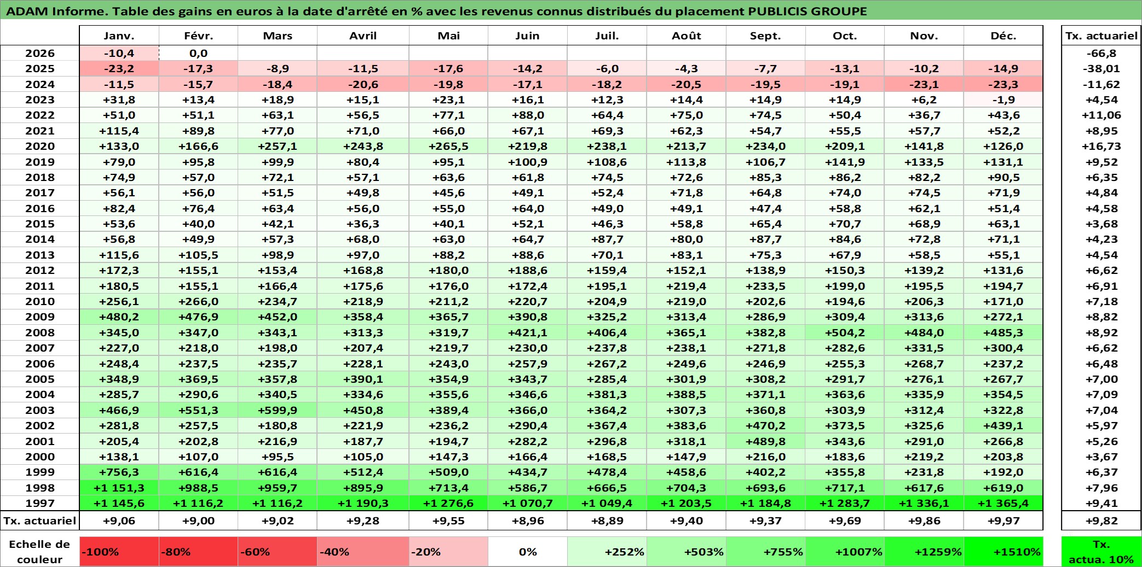Click the 'Déc.' column header
This screenshot has width=1142, height=567.
click(1003, 36)
